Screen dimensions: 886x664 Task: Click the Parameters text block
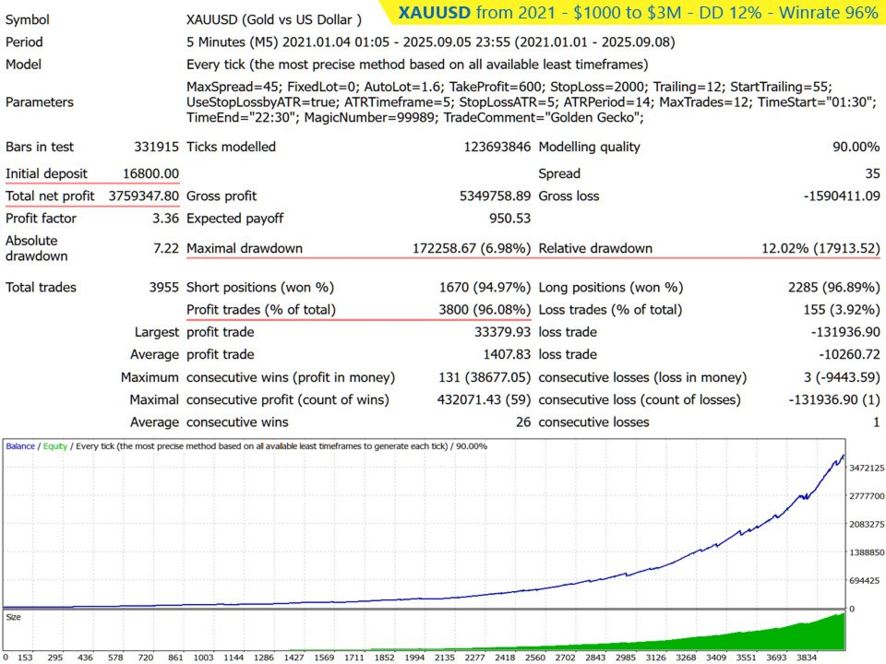(x=532, y=102)
